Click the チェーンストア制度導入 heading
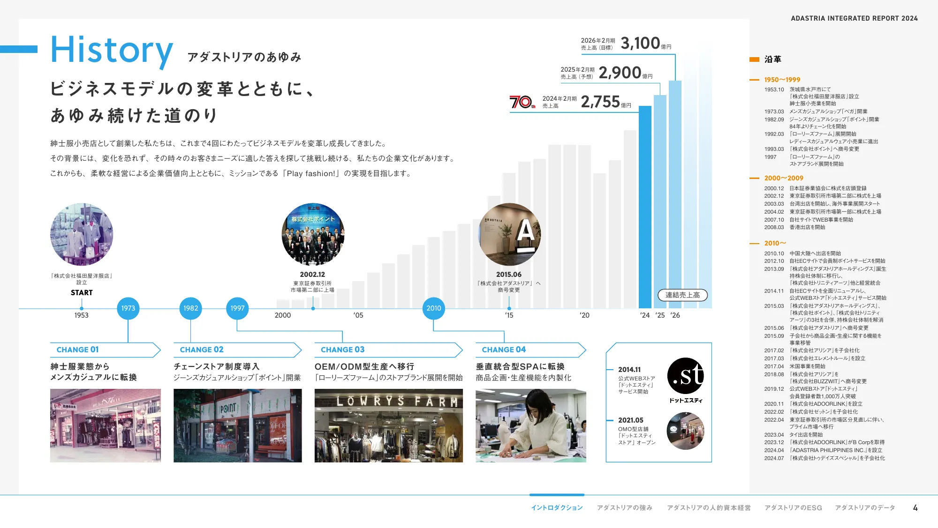Image resolution: width=938 pixels, height=528 pixels. point(217,366)
